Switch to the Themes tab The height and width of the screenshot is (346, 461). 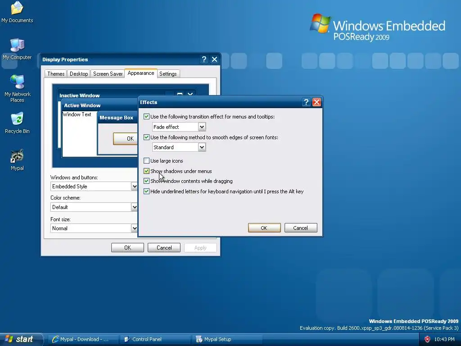pos(56,74)
